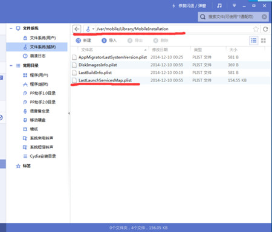Image resolution: width=272 pixels, height=232 pixels.
Task: Collapse the 文件系统 tree section
Action: pos(11,28)
